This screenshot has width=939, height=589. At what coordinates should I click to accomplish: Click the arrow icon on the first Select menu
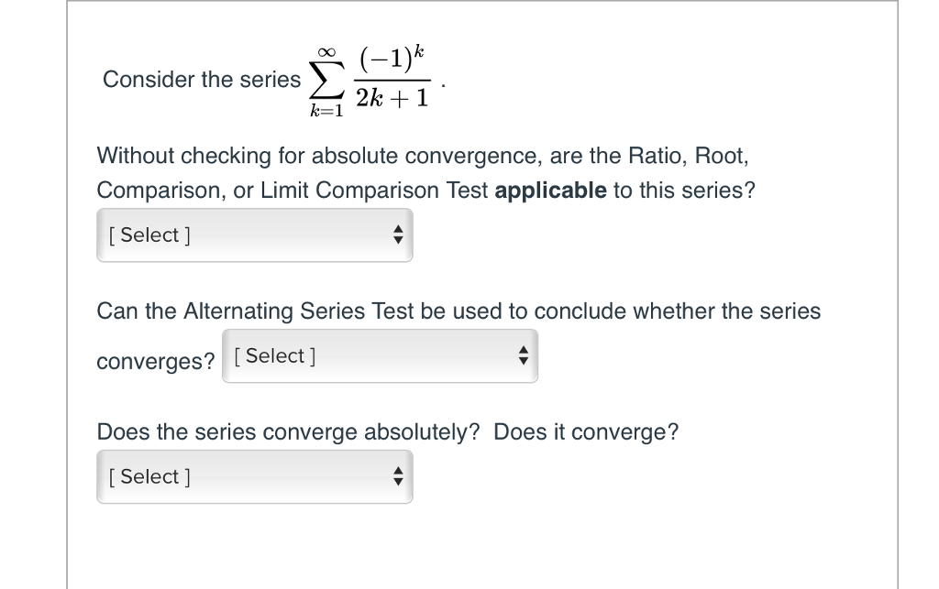[x=398, y=235]
